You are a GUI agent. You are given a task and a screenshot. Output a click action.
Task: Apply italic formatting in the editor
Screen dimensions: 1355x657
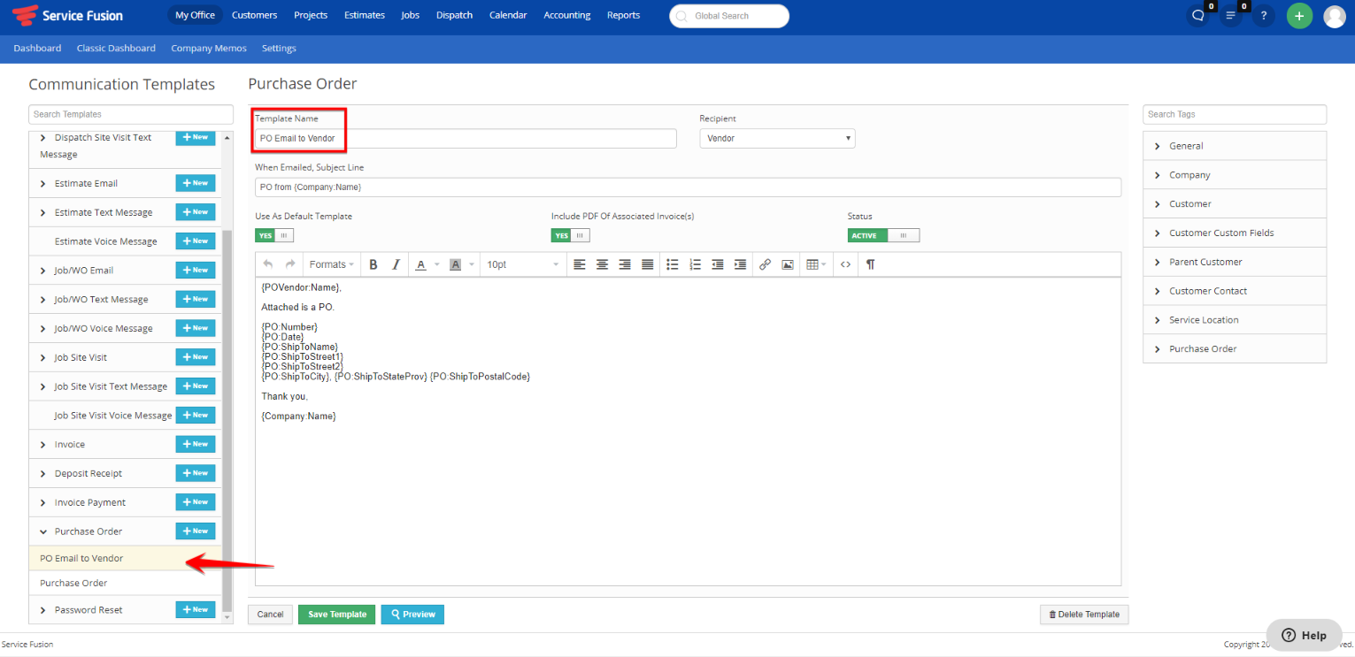(x=396, y=264)
